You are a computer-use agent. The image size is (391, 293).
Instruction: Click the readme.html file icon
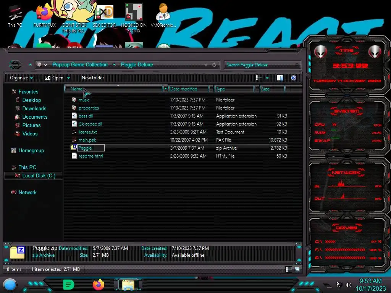tap(74, 156)
